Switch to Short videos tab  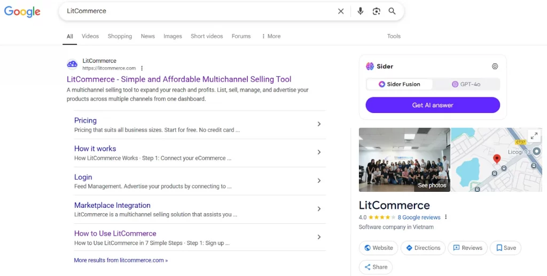click(207, 36)
